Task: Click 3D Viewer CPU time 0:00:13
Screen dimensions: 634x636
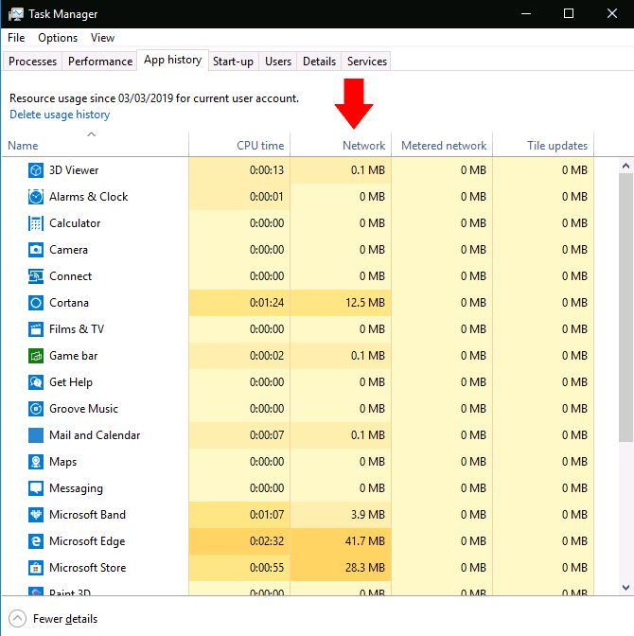Action: [267, 170]
